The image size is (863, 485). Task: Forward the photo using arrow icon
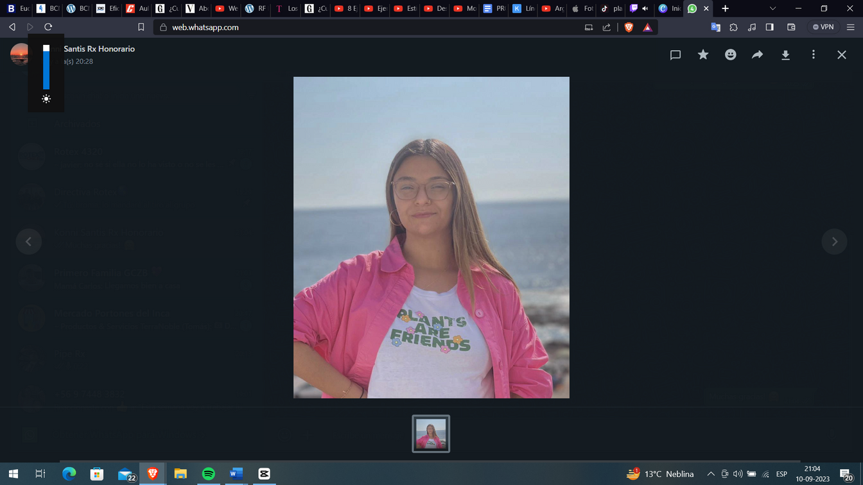pos(758,55)
